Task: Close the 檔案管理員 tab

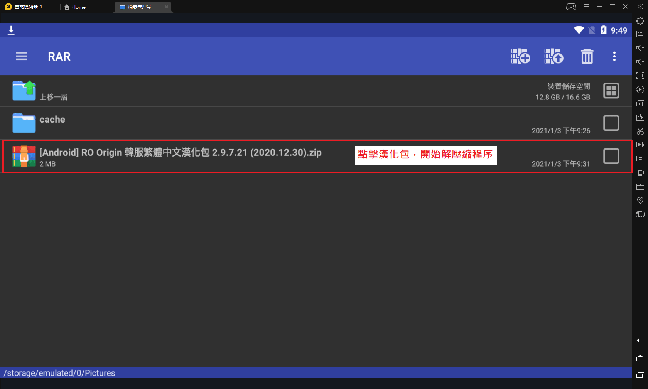Action: point(167,7)
